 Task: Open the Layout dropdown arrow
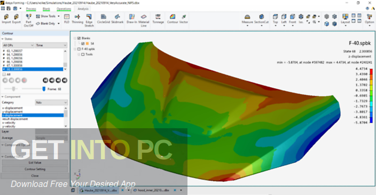[x=346, y=26]
